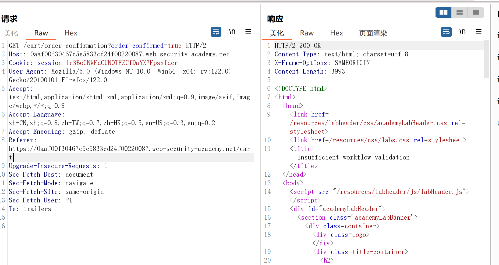Click the 响应 panel heading
499x265 pixels.
coord(275,19)
